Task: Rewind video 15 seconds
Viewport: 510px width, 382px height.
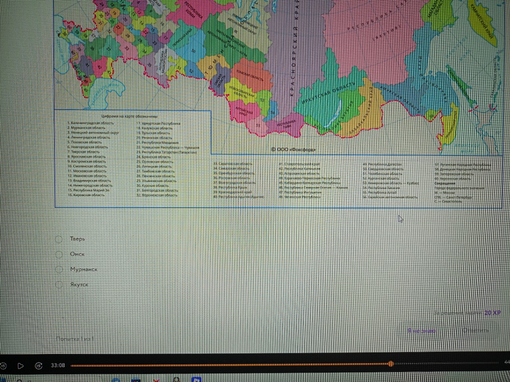Action: coord(3,366)
